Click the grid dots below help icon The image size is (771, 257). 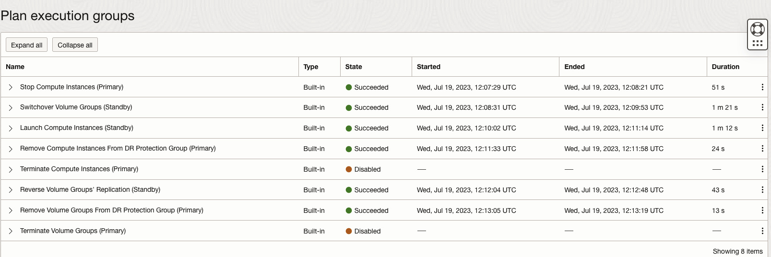coord(757,43)
